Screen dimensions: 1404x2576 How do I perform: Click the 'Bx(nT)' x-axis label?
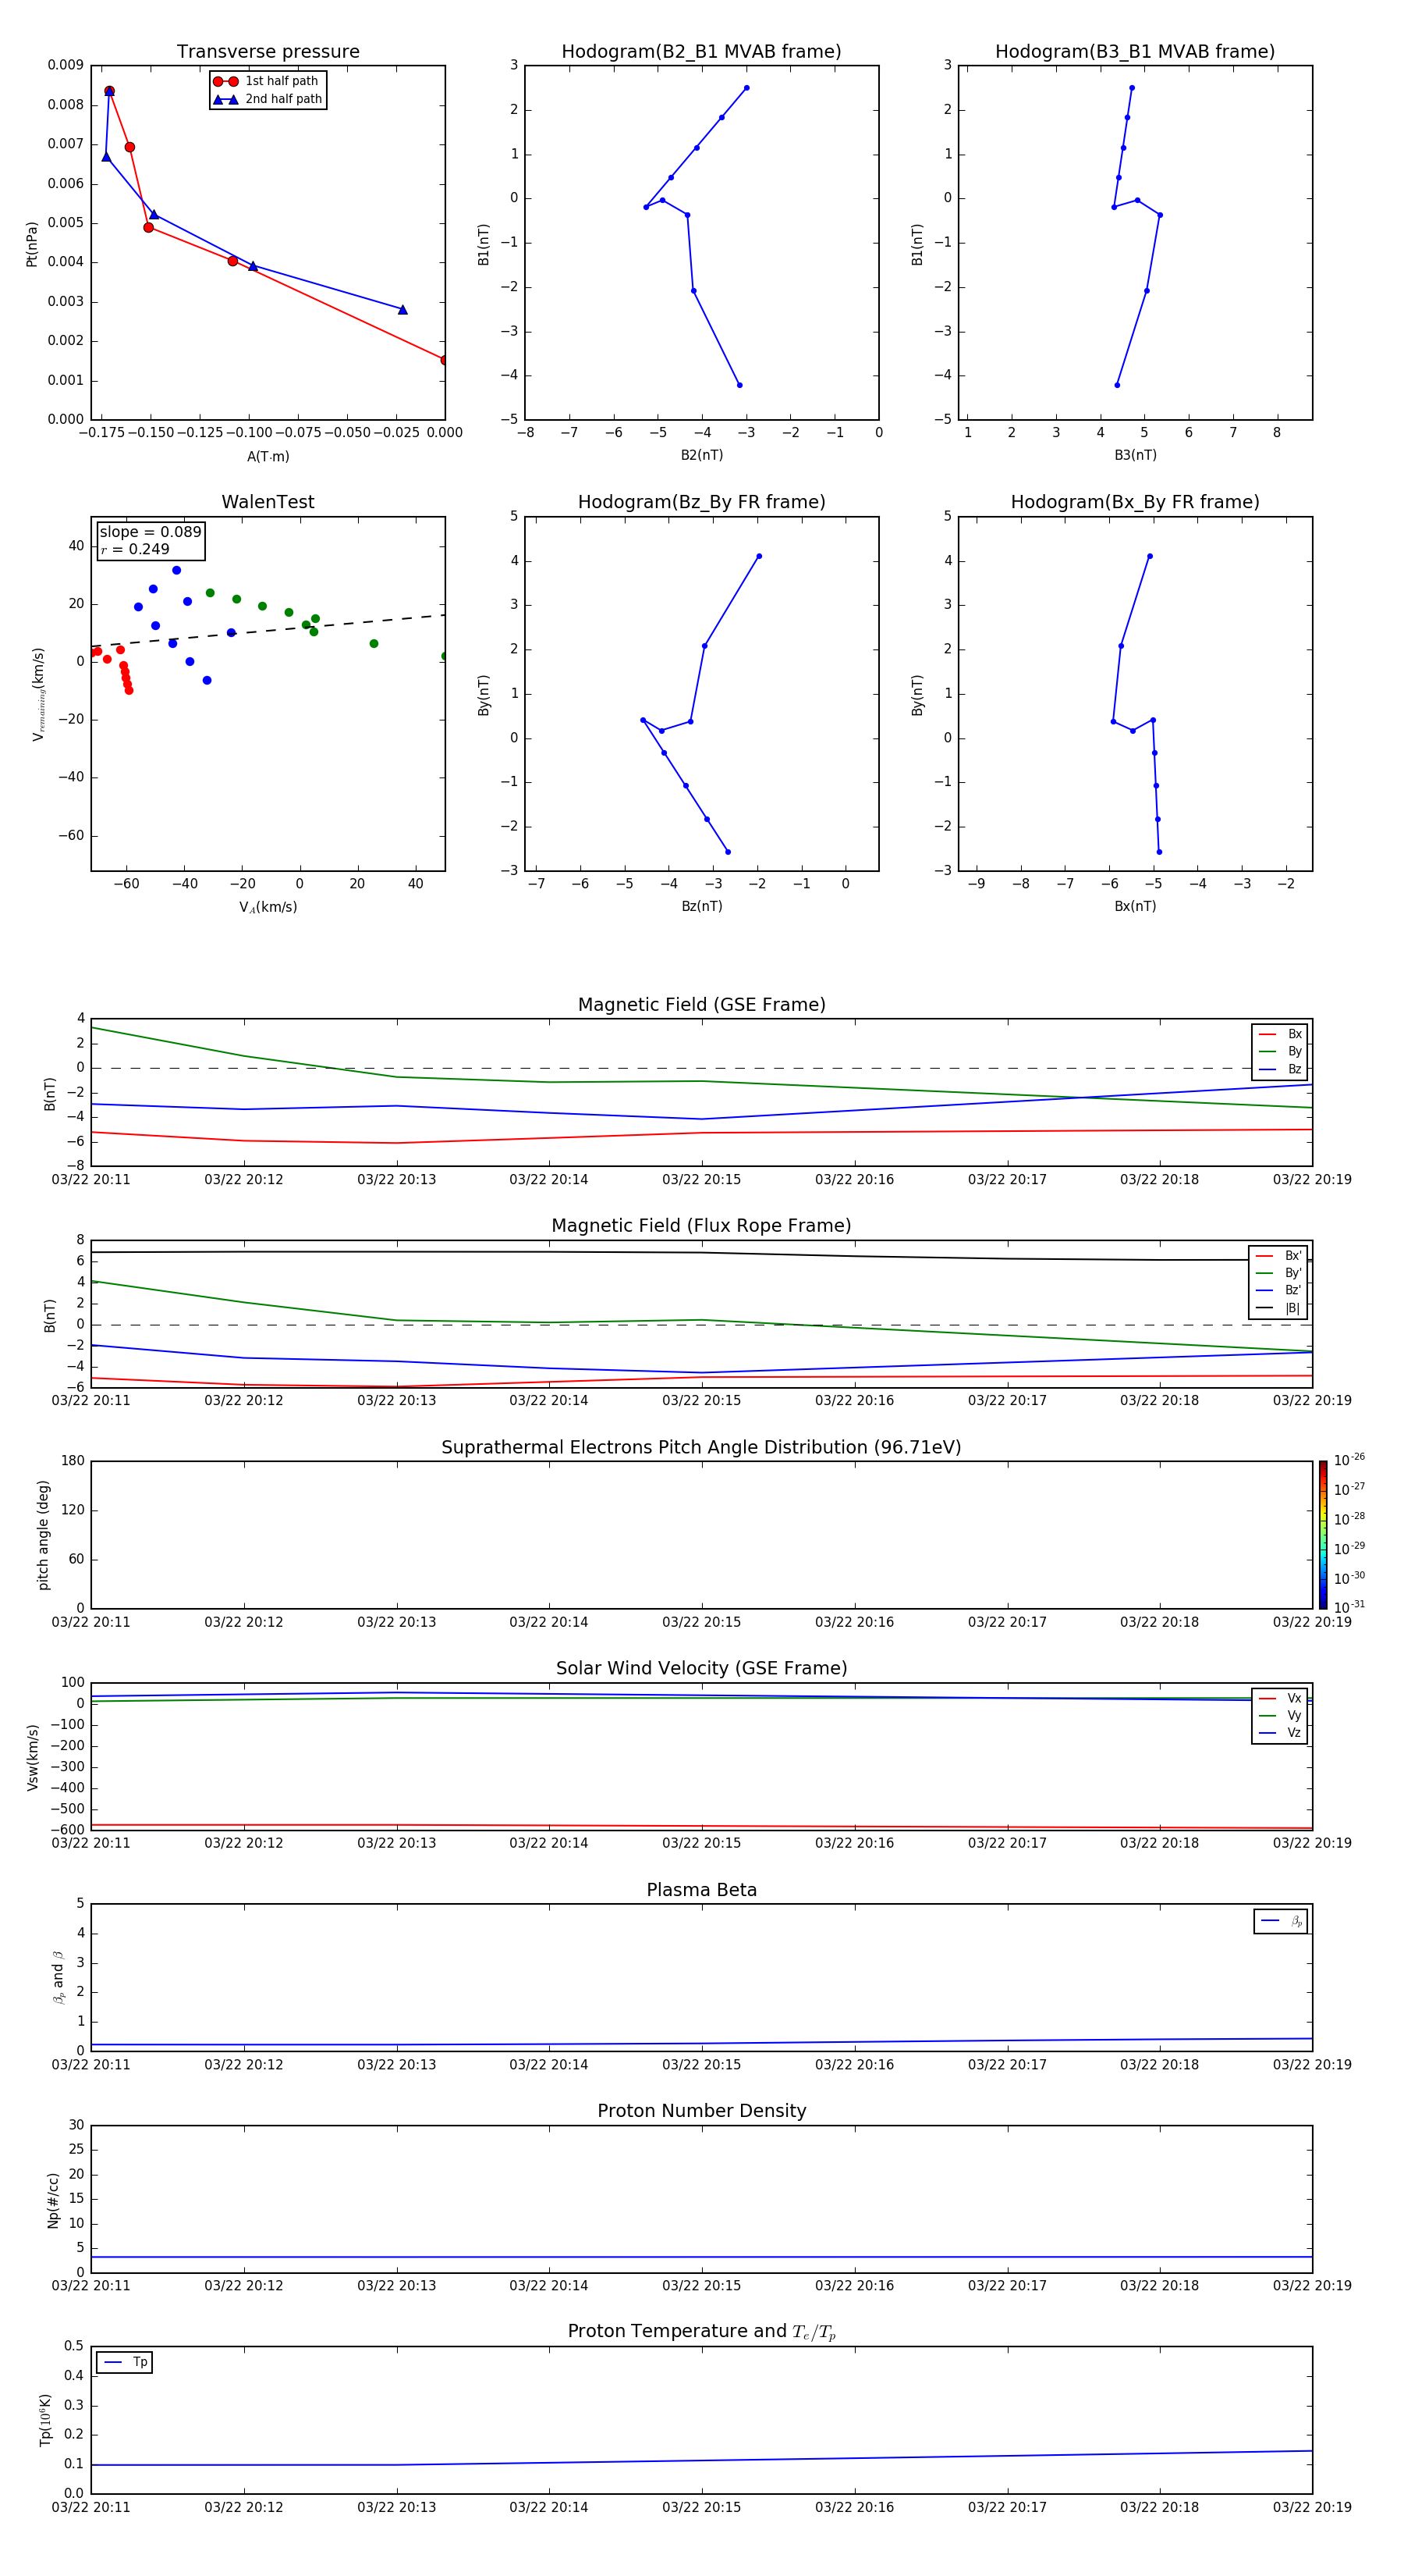[1135, 906]
